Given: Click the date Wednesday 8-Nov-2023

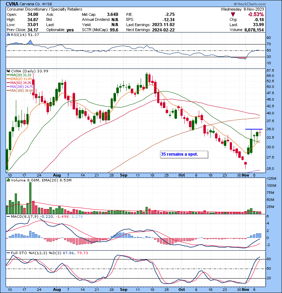Looking at the screenshot, I should 242,9.
